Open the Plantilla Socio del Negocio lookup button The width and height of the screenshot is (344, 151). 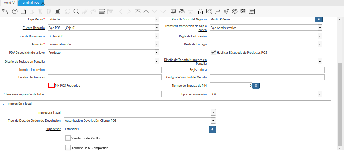319,19
